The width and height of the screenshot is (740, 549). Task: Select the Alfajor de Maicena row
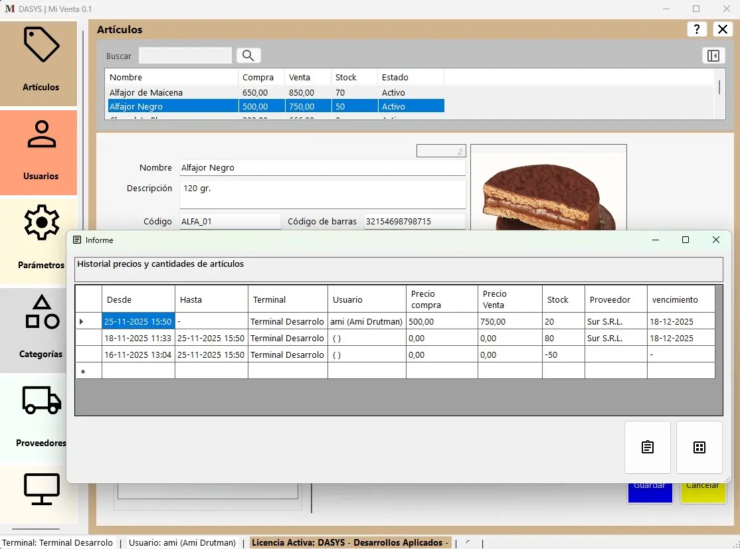point(146,93)
